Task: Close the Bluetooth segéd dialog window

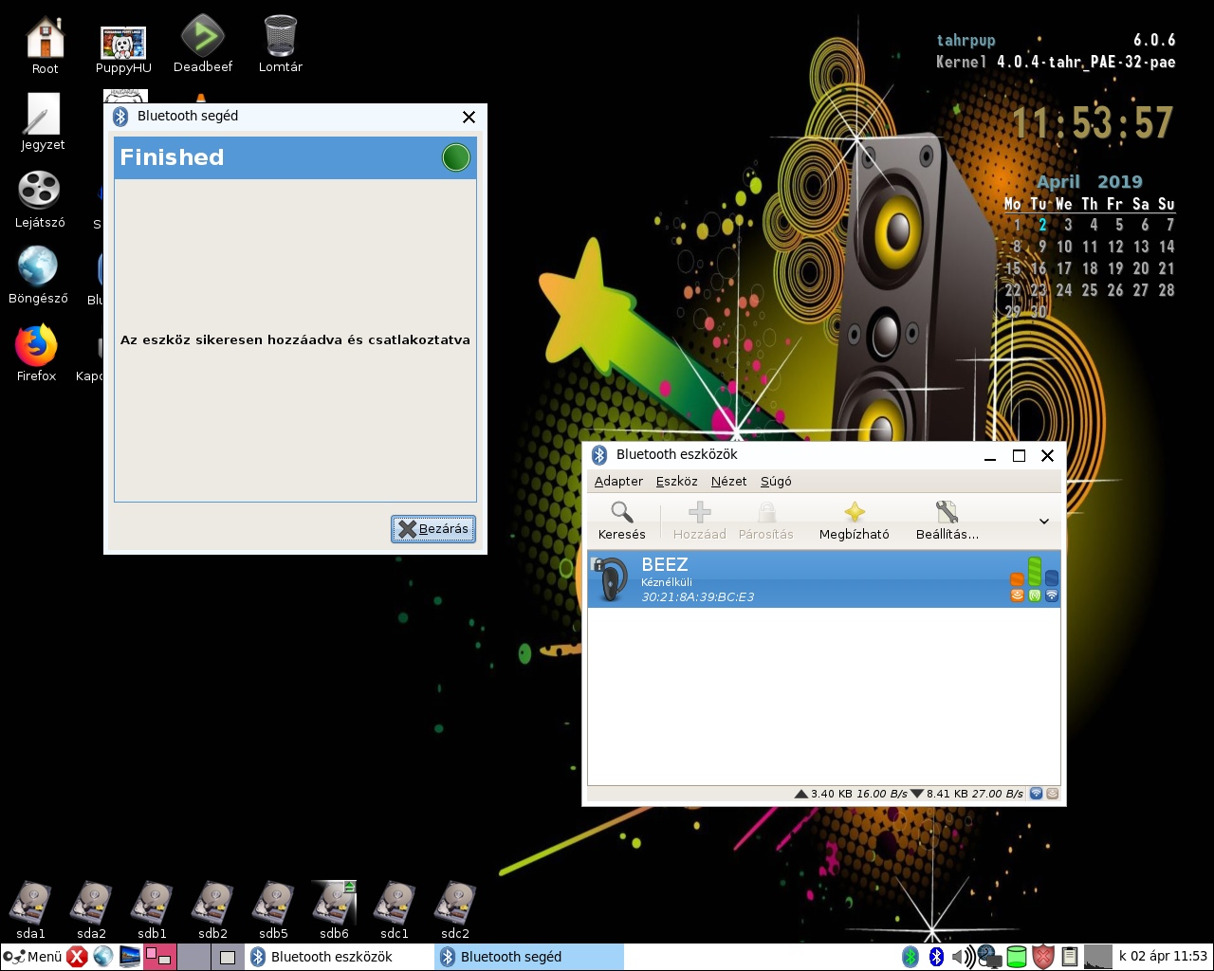Action: (x=469, y=117)
